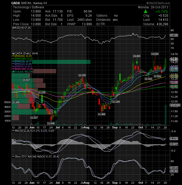Image resolution: width=182 pixels, height=185 pixels.
Task: Click the EPS value 0.24
Action: click(89, 16)
